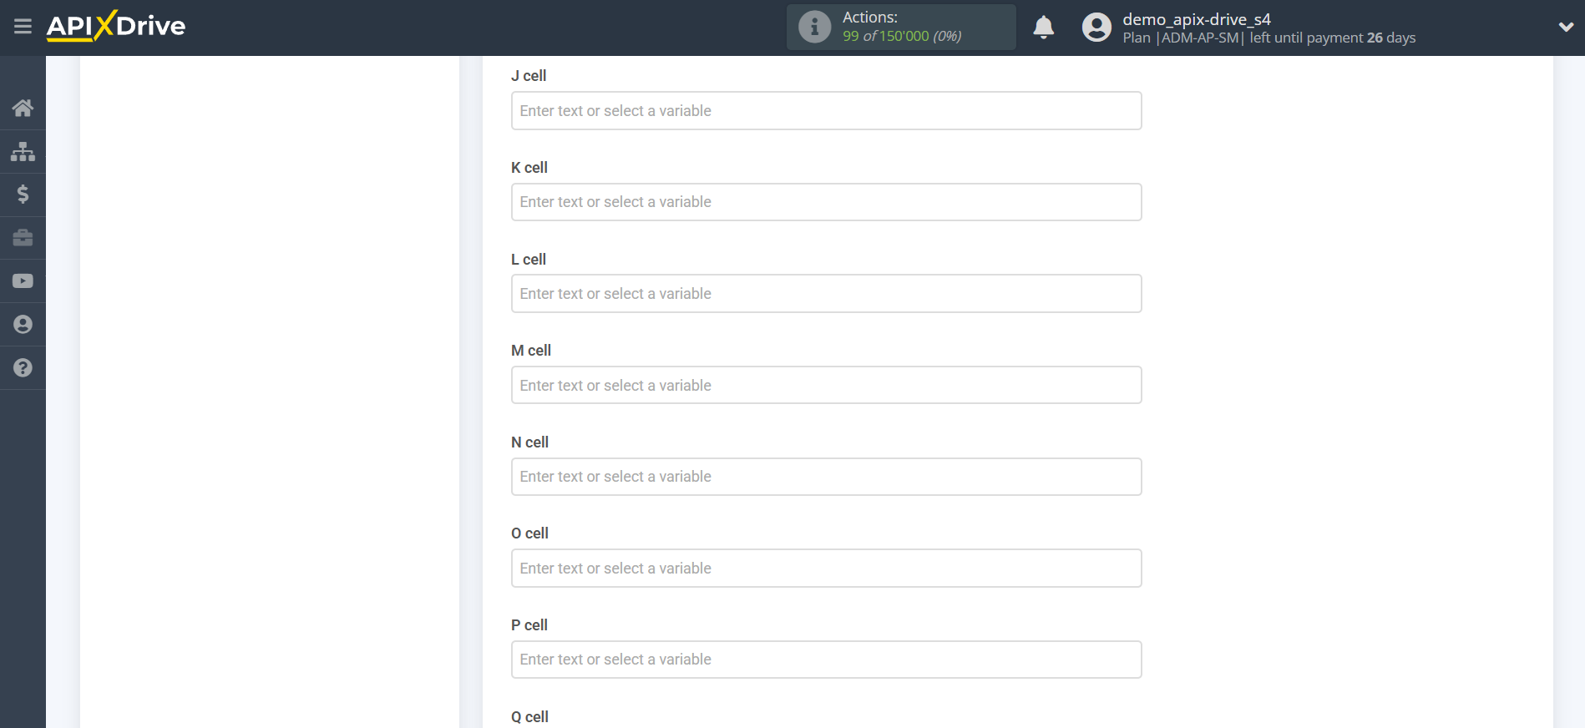
Task: Select the P cell text field
Action: [x=826, y=659]
